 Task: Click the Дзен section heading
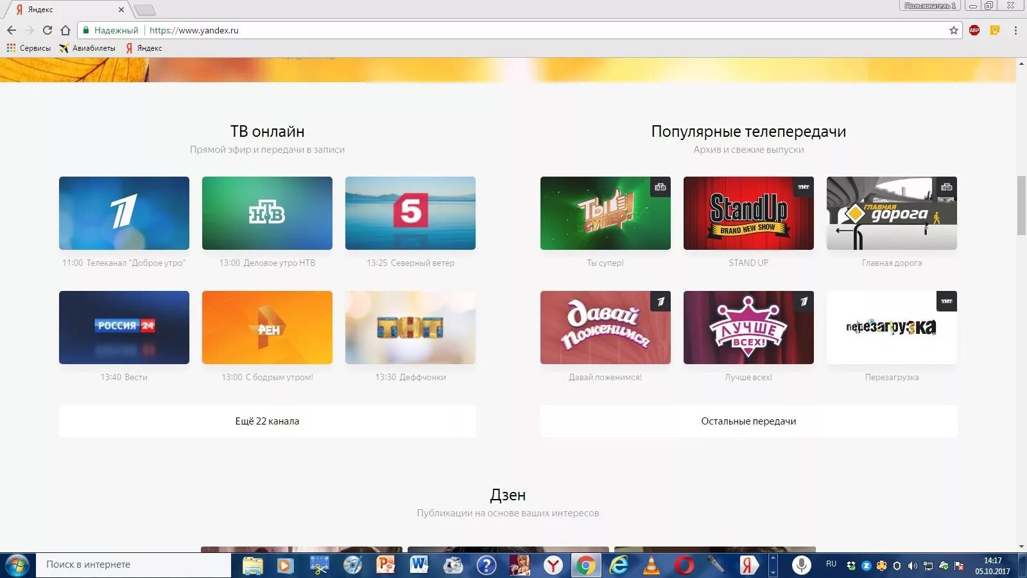[508, 495]
